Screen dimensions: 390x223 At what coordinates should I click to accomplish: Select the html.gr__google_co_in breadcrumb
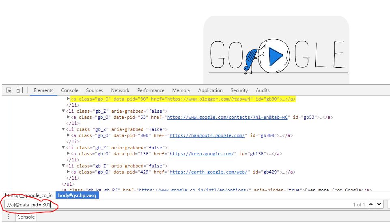[x=28, y=195]
